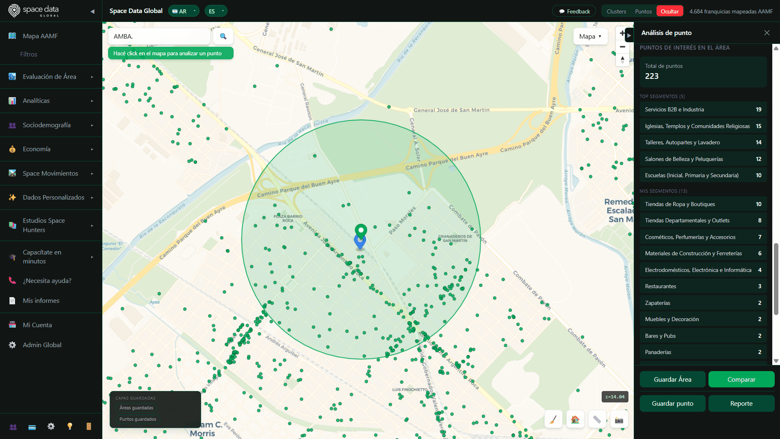The height and width of the screenshot is (439, 780).
Task: Click the AMBA search input field
Action: pyautogui.click(x=159, y=36)
